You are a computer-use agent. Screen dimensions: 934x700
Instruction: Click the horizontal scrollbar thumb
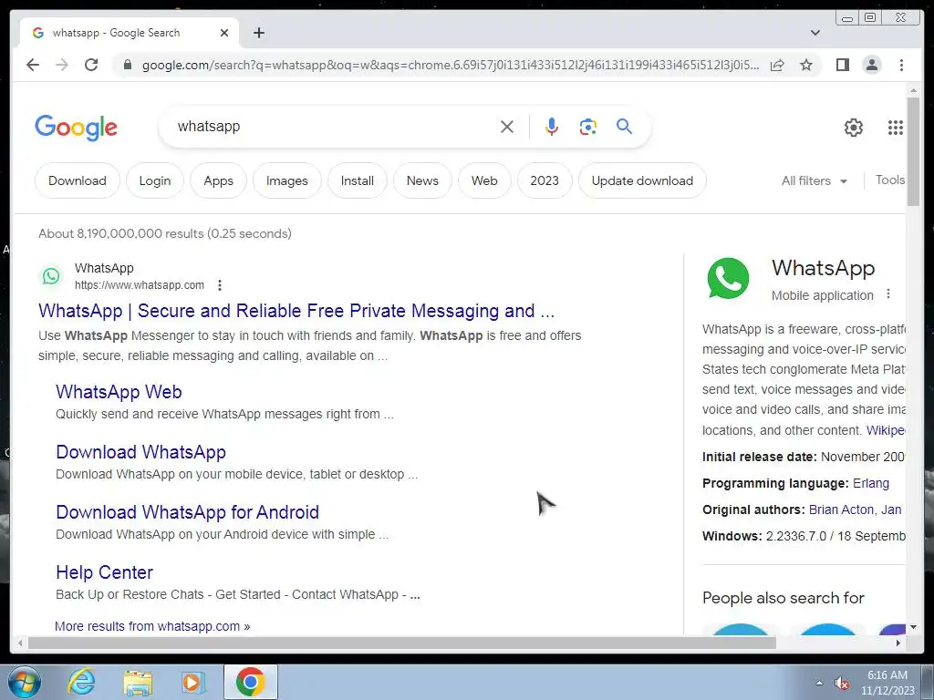click(x=402, y=643)
